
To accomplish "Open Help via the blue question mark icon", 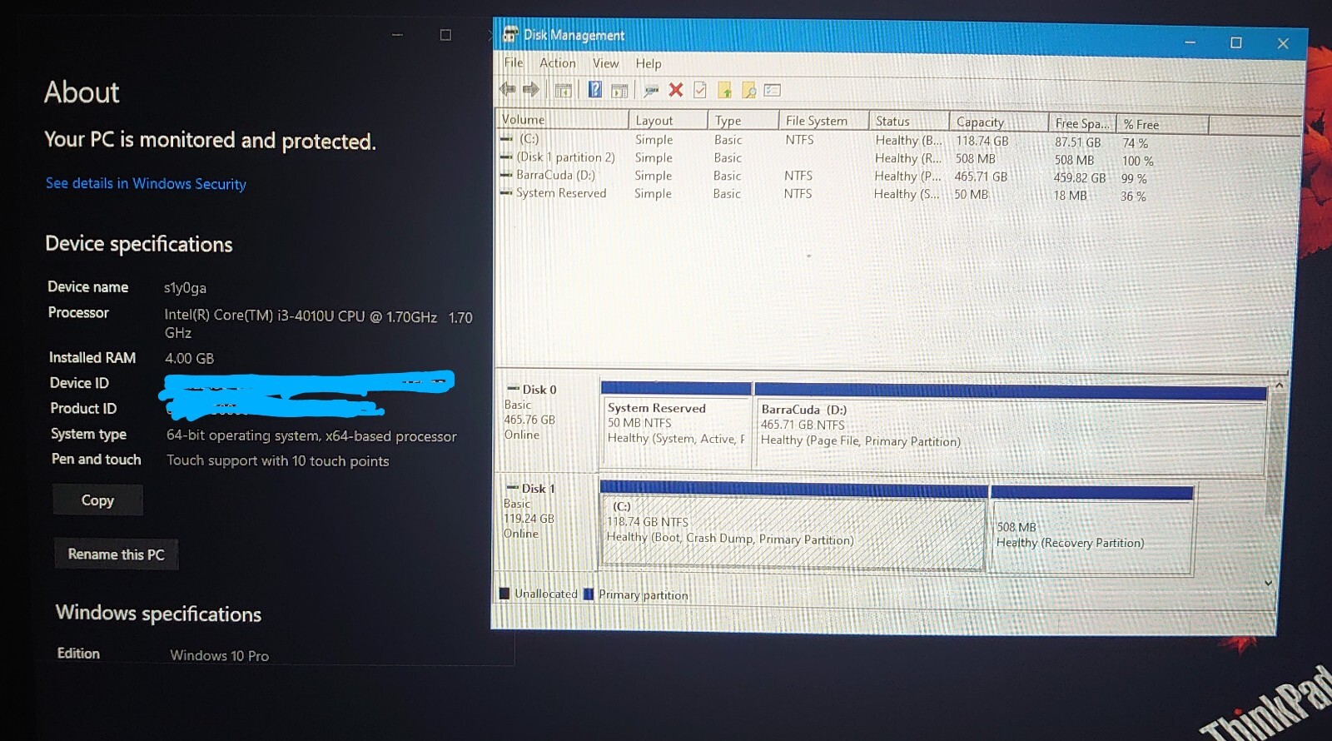I will 594,89.
